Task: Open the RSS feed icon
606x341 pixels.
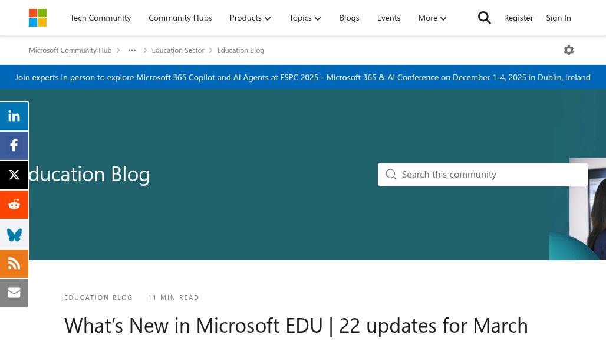Action: pos(14,264)
